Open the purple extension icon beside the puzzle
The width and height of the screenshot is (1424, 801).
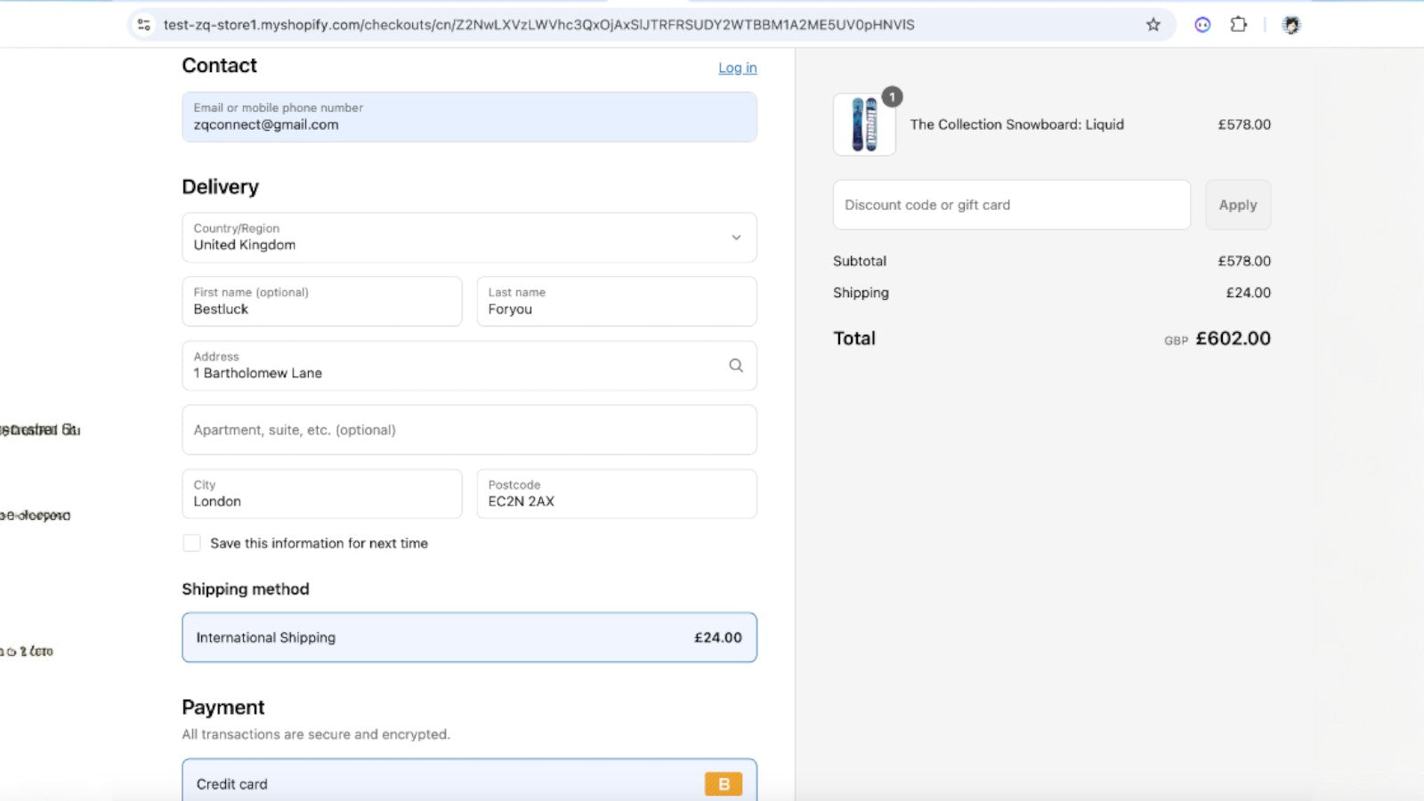coord(1202,24)
